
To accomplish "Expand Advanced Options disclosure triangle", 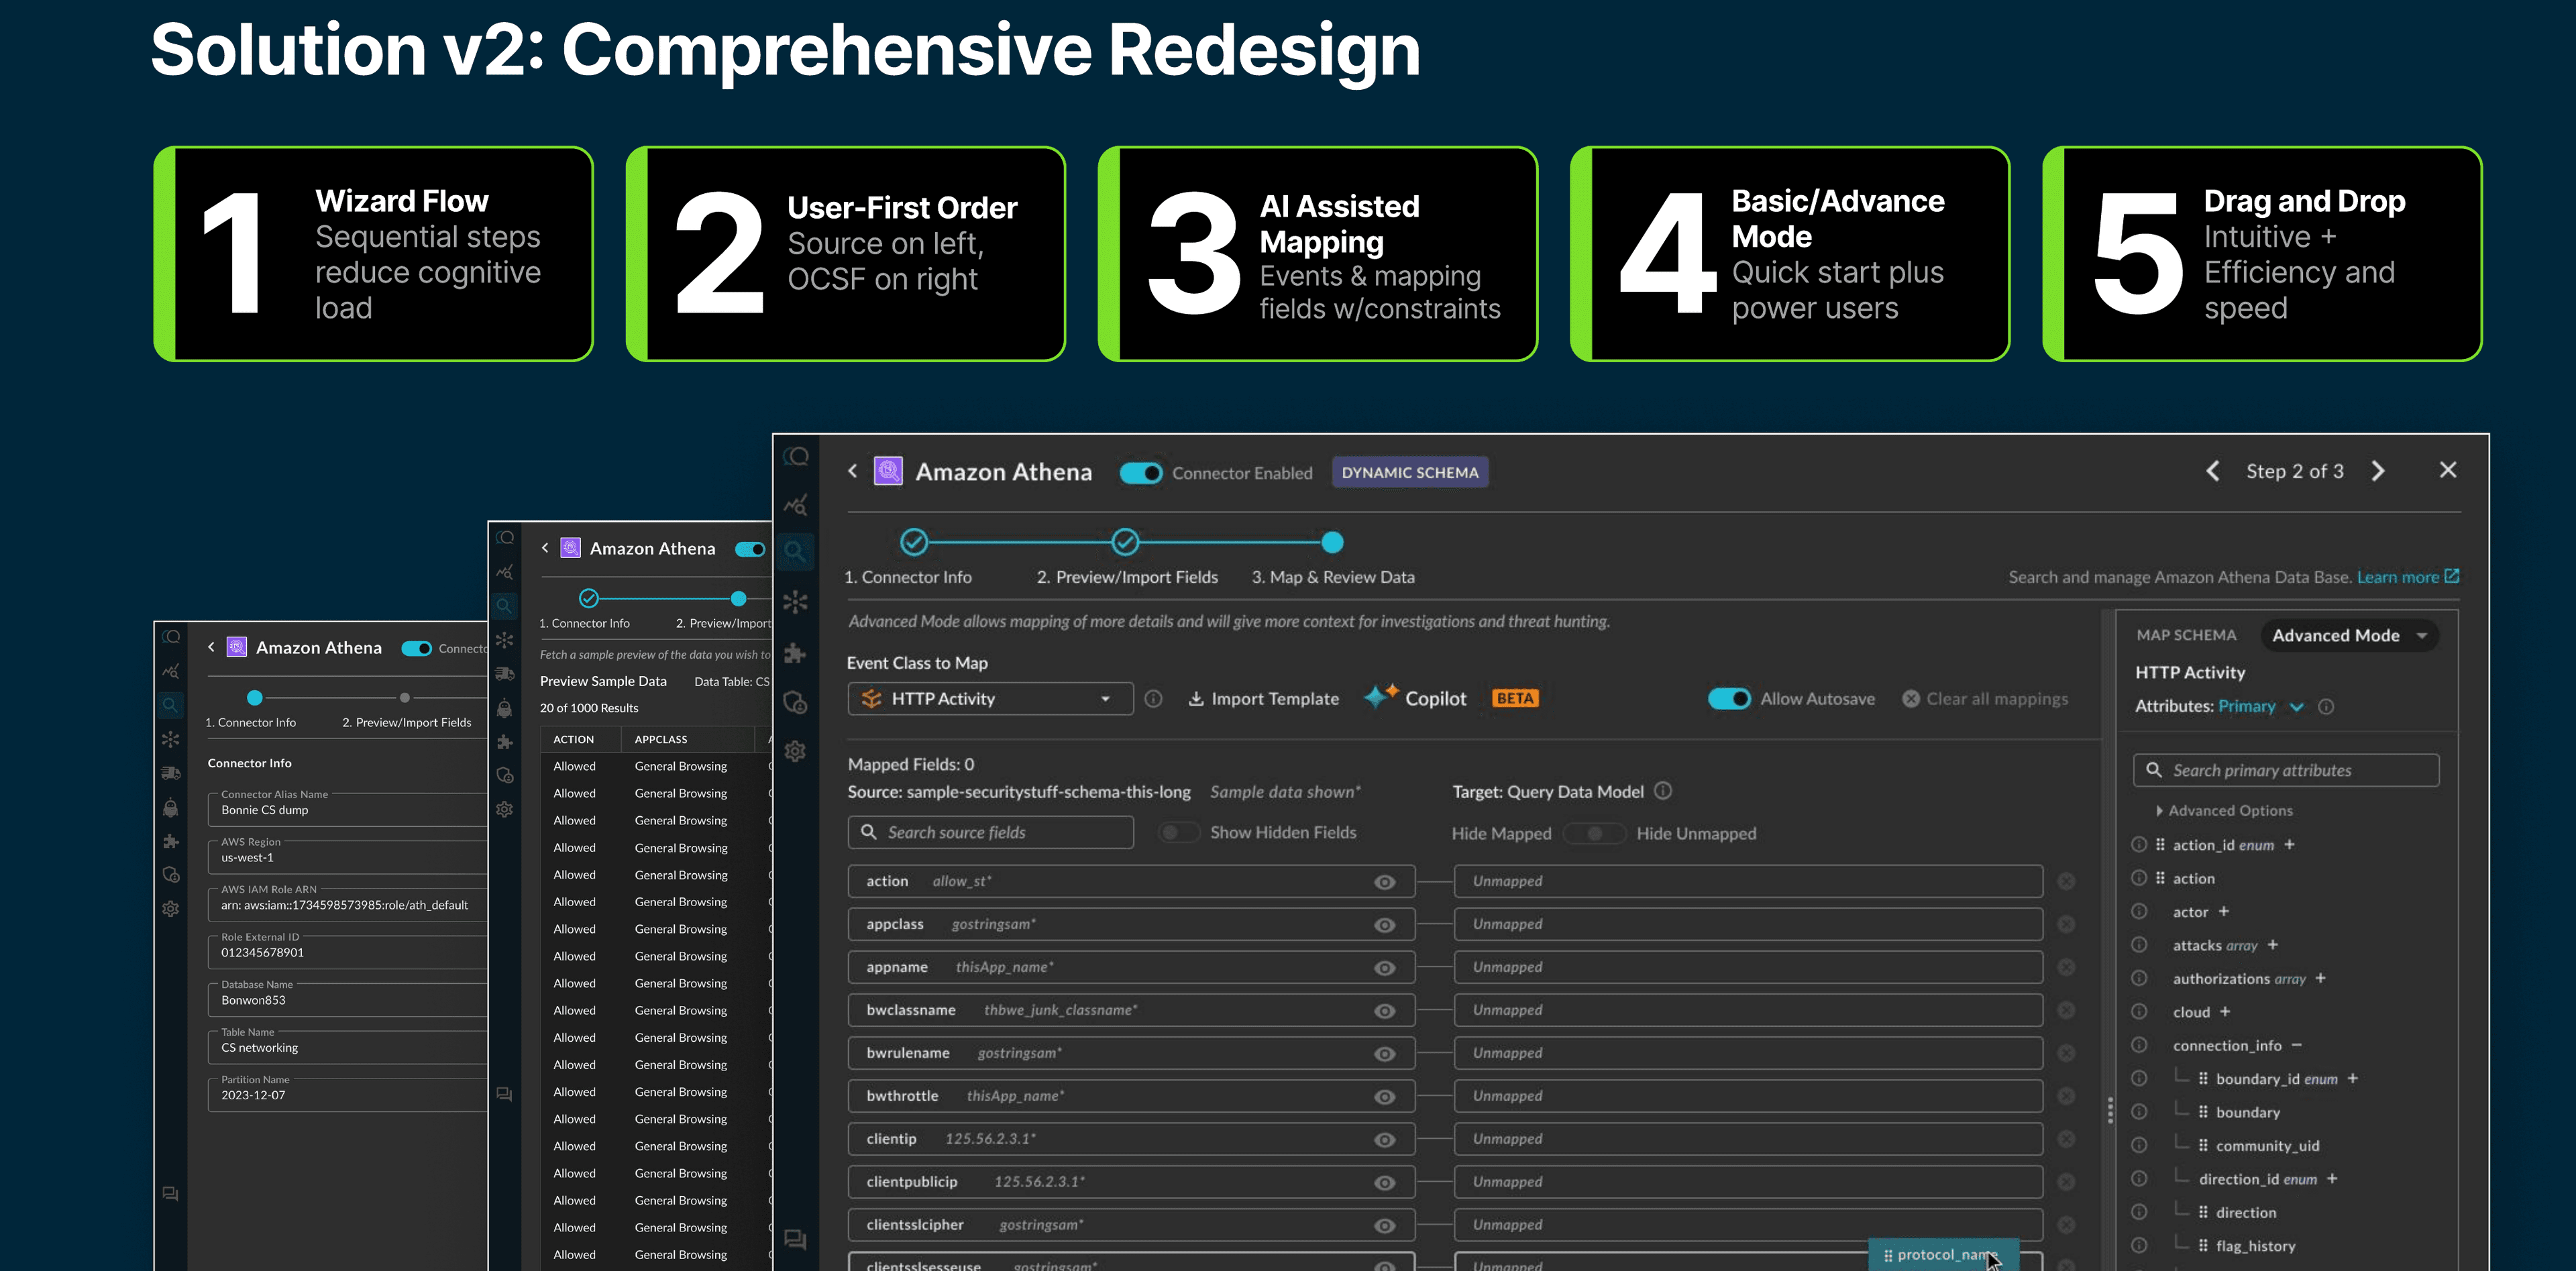I will 2159,811.
